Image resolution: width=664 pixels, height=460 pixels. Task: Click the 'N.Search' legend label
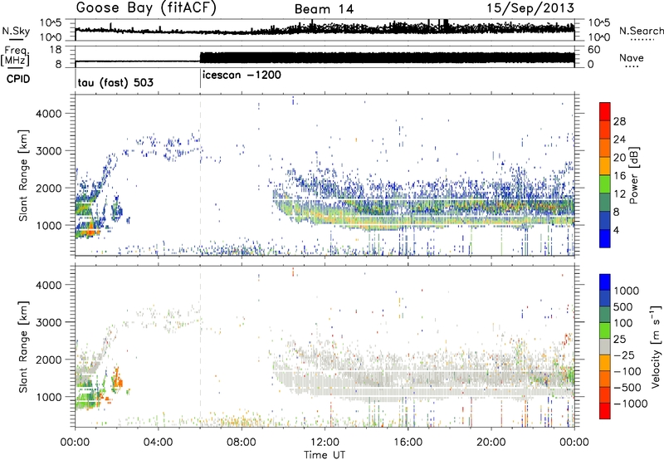coord(641,31)
